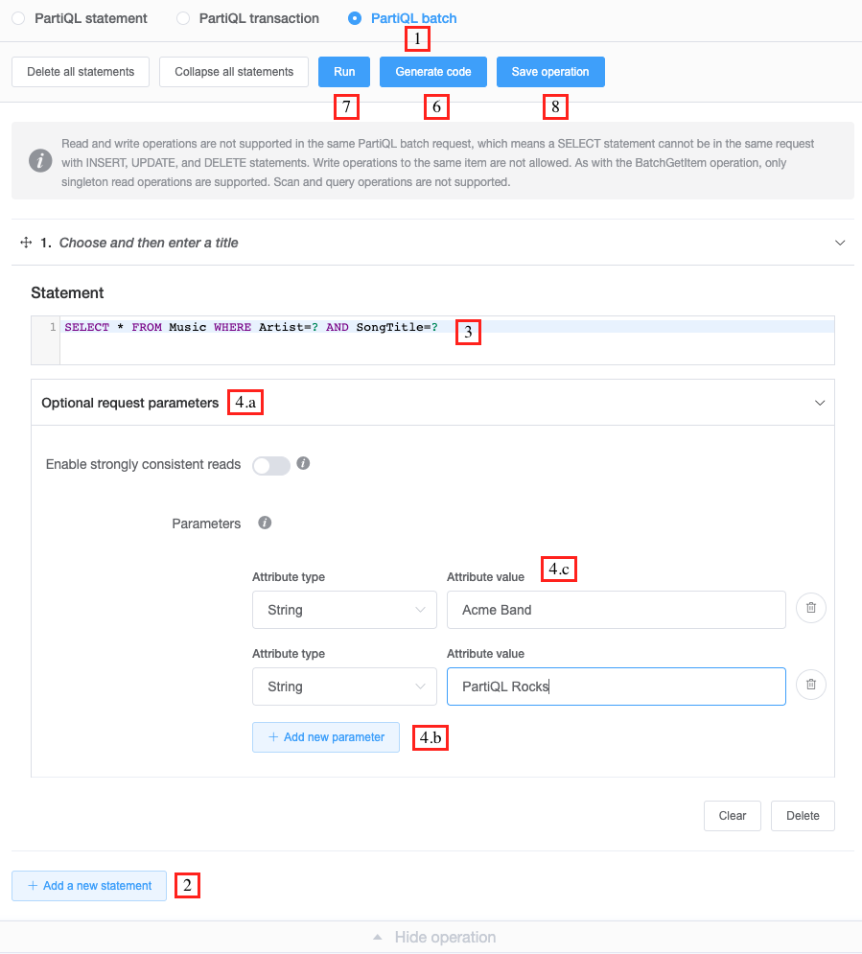
Task: Click the move handle icon of statement 1
Action: [x=26, y=243]
